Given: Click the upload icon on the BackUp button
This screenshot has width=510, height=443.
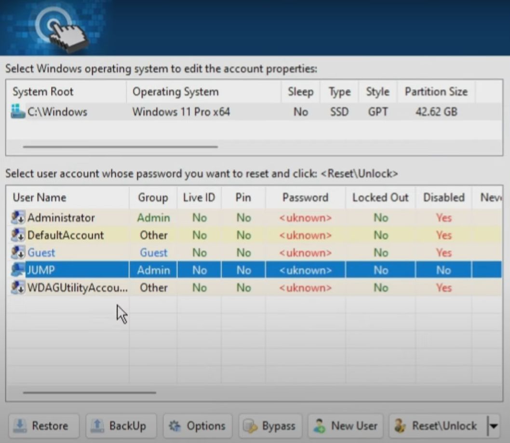Looking at the screenshot, I should click(x=95, y=426).
